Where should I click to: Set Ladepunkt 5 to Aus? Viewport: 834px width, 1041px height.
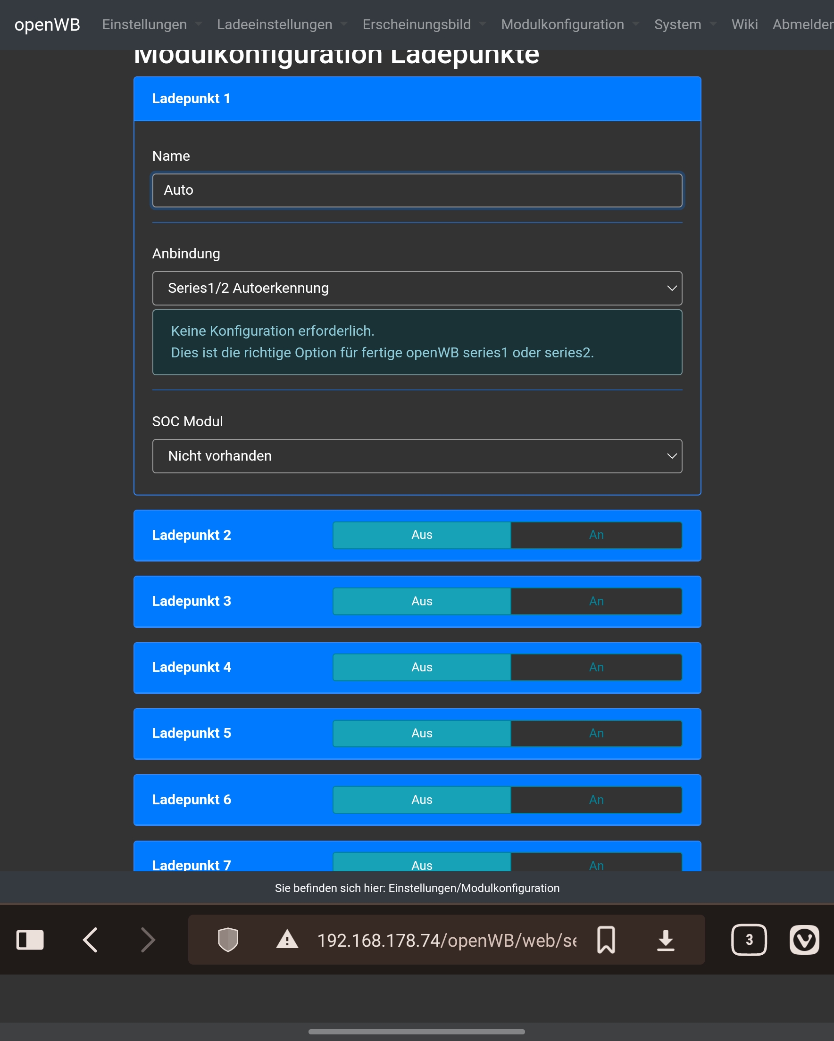click(x=422, y=734)
